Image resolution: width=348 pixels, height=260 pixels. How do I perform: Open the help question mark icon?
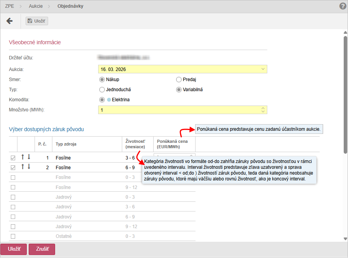click(x=343, y=6)
